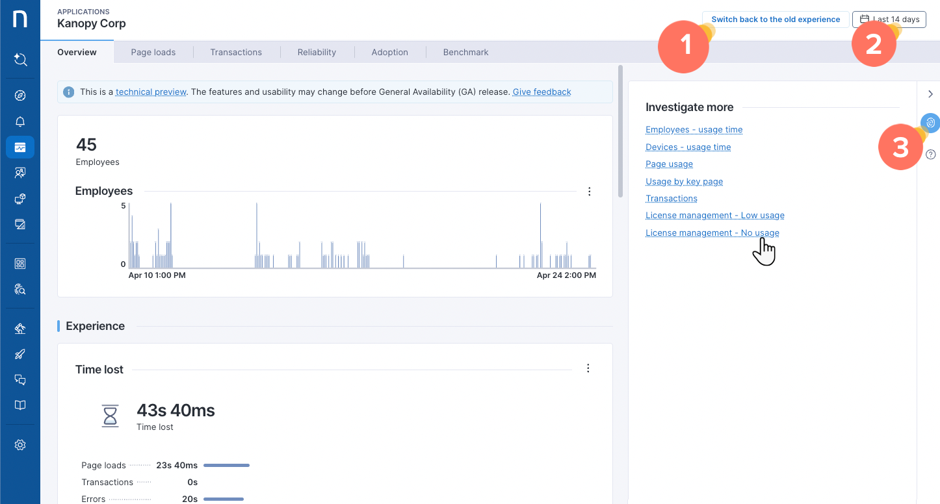Switch to the Page loads tab
Viewport: 940px width, 504px height.
tap(153, 52)
